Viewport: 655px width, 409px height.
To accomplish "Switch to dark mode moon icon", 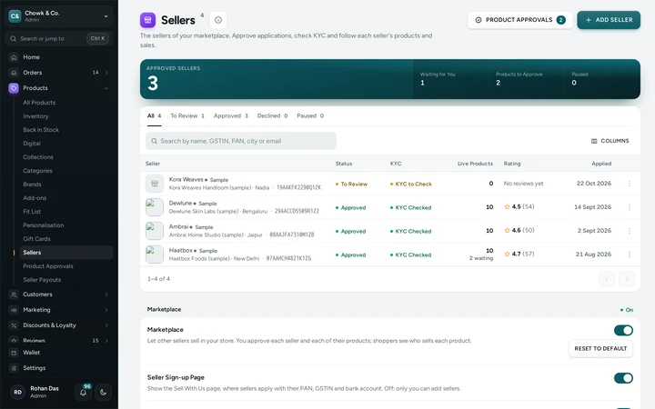I will 103,393.
